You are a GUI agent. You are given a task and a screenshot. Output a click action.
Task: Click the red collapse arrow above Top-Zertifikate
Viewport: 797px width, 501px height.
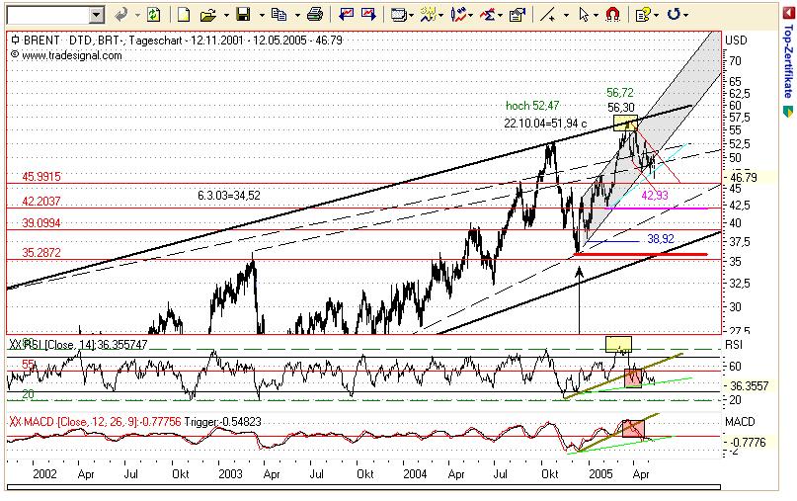788,13
